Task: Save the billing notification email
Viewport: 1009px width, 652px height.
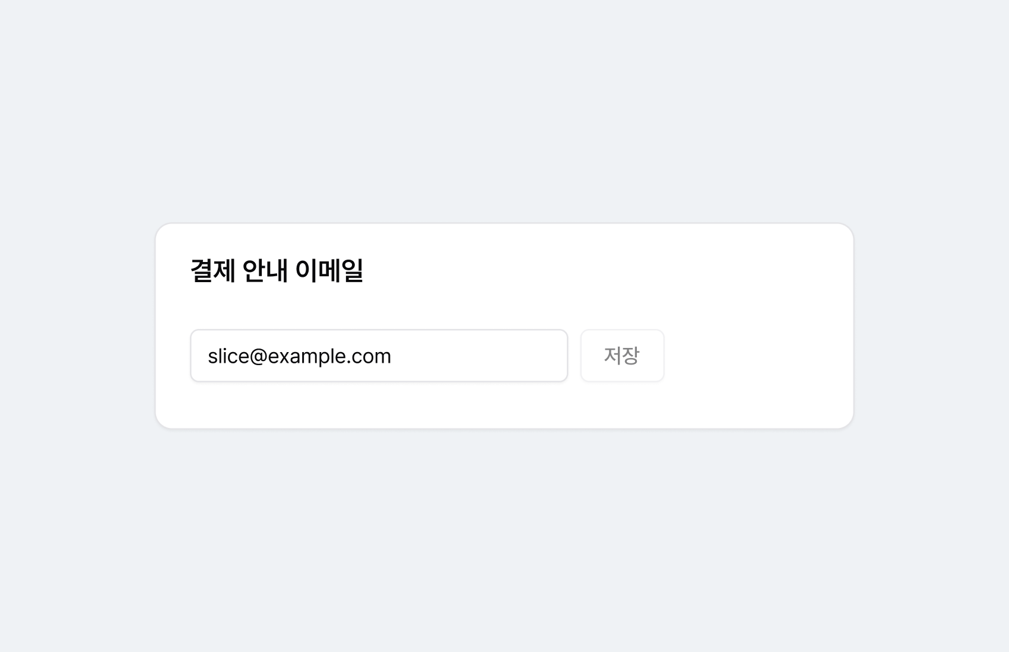Action: point(622,356)
